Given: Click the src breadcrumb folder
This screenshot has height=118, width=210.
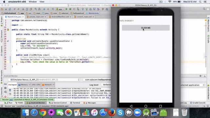Looking at the screenshot, I should pos(29,13).
